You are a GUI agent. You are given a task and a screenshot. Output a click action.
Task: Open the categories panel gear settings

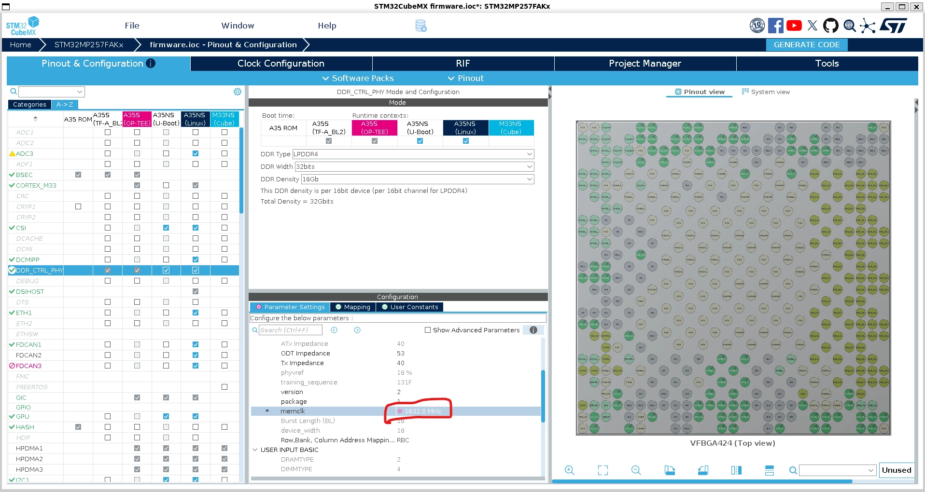coord(238,92)
